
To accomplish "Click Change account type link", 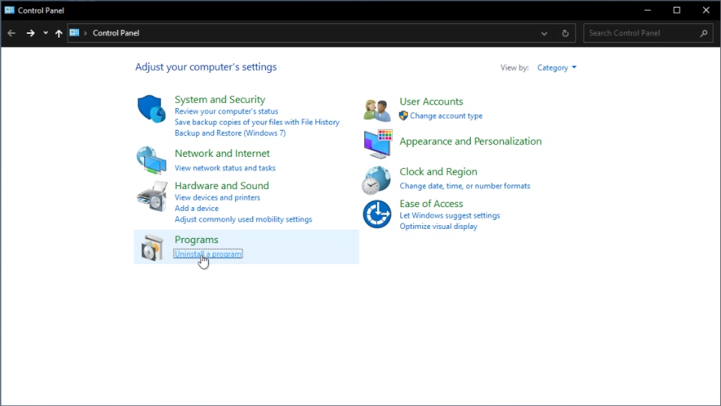I will point(446,116).
